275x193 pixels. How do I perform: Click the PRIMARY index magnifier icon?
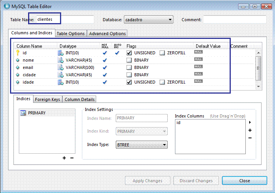(23, 113)
